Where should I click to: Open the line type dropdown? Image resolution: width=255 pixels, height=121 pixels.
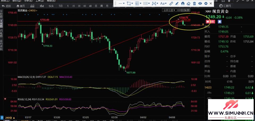[122, 3]
